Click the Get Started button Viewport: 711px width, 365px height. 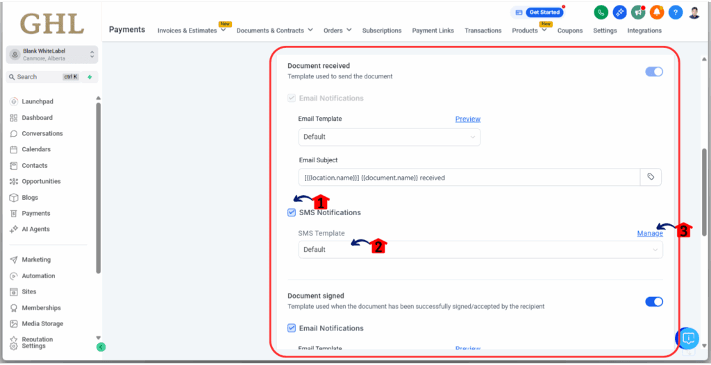point(544,12)
